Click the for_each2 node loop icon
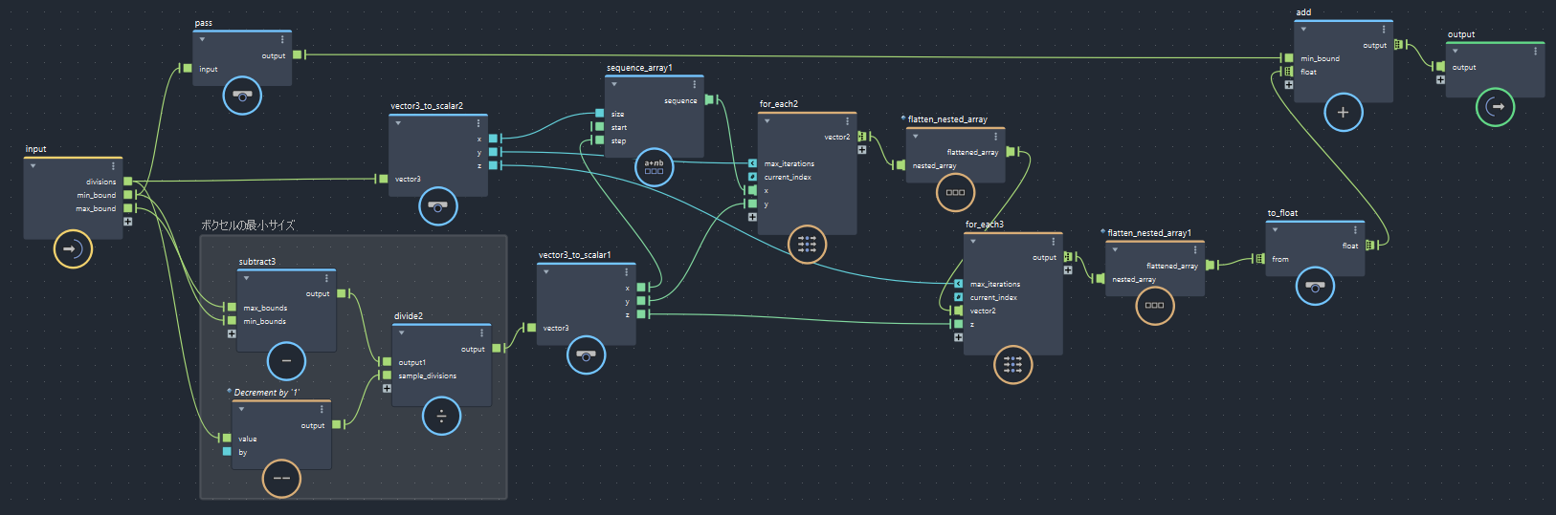1556x515 pixels. 807,245
